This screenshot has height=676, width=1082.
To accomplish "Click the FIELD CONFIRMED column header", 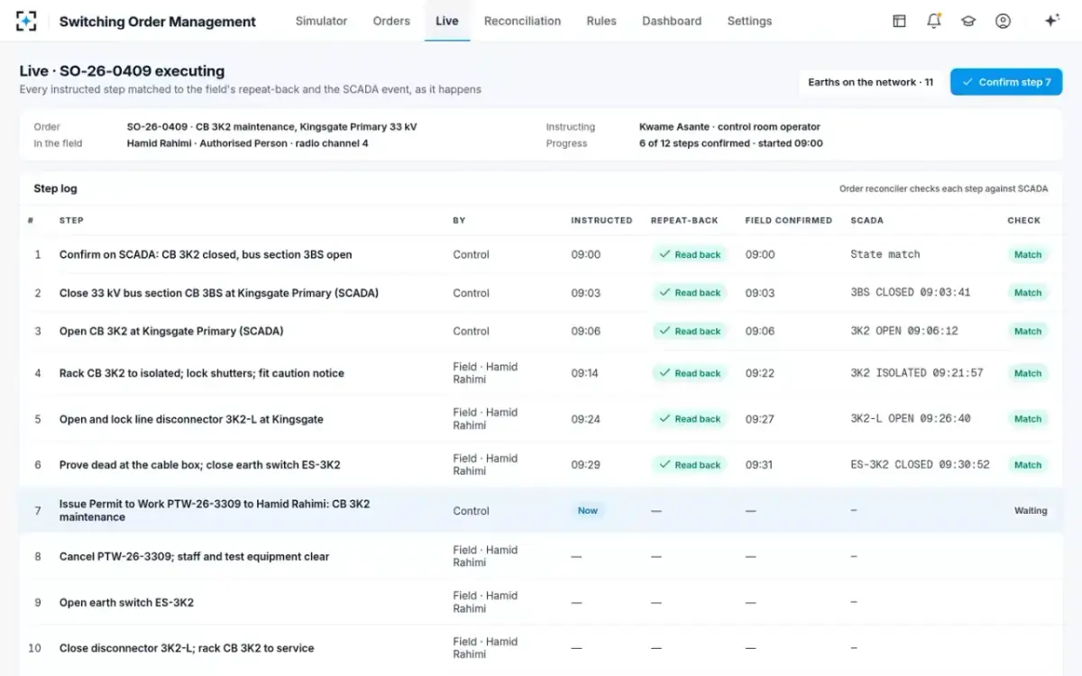I will 788,221.
